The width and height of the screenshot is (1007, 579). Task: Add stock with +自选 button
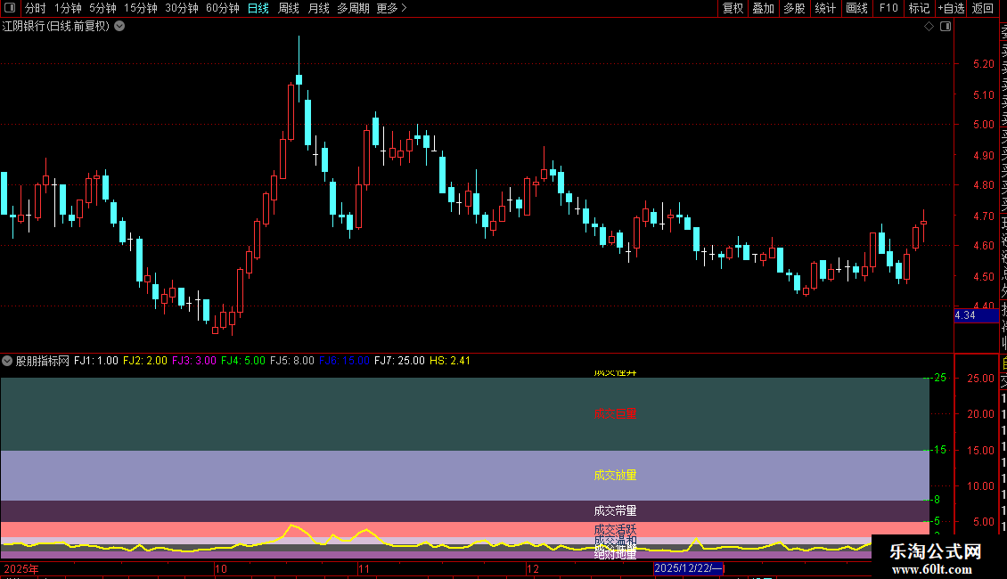pos(951,8)
